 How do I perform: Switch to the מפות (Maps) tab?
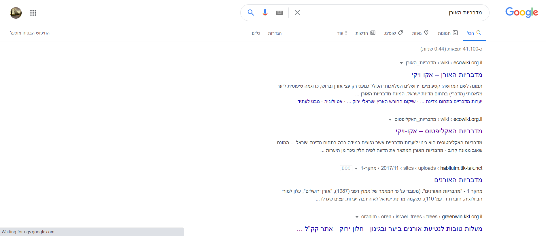tap(420, 33)
